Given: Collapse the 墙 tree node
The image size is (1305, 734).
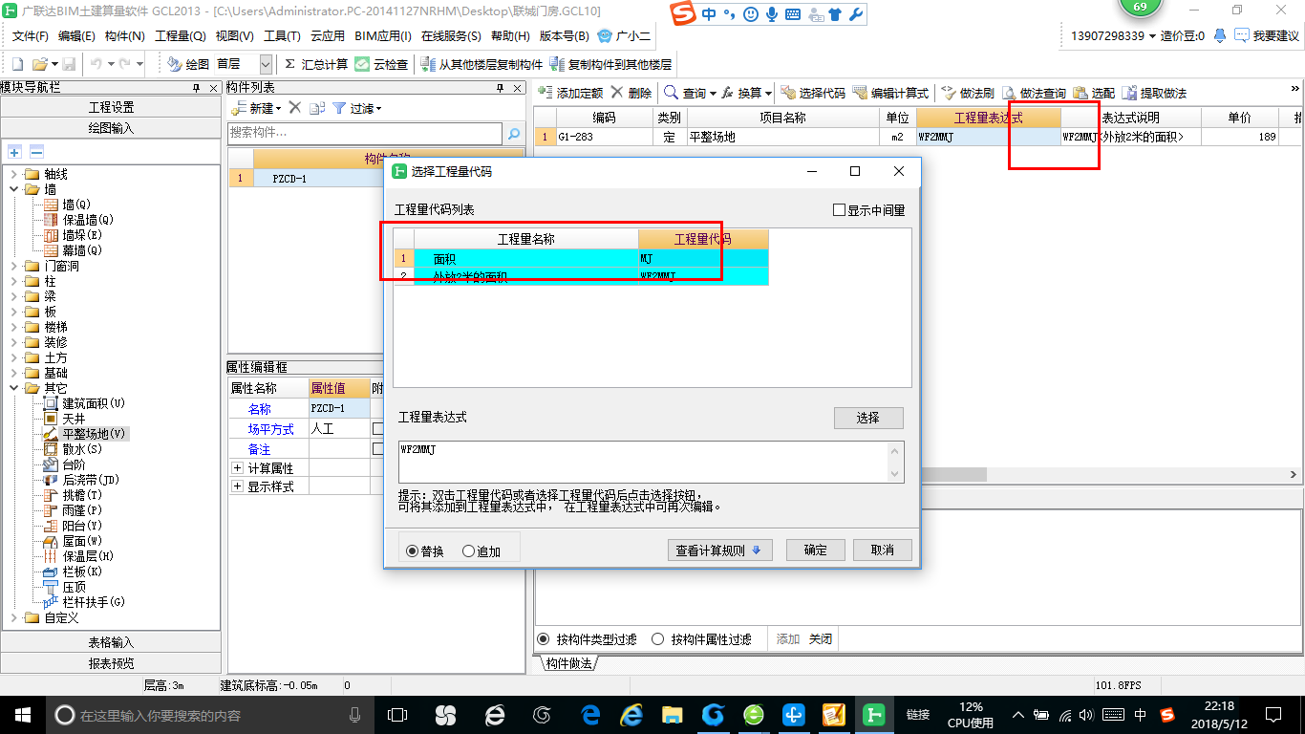Looking at the screenshot, I should click(14, 189).
